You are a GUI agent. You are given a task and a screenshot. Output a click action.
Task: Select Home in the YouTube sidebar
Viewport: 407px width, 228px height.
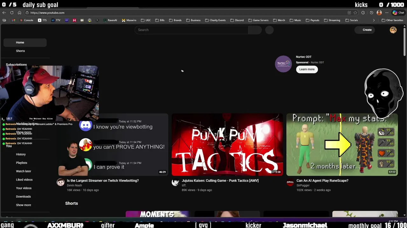point(25,42)
